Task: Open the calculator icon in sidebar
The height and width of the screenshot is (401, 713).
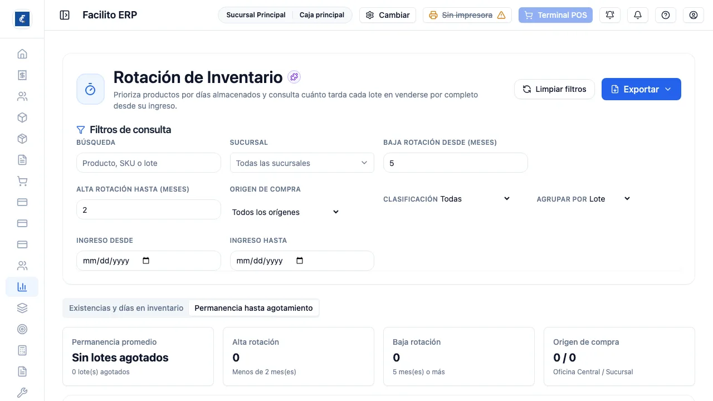Action: [x=22, y=350]
